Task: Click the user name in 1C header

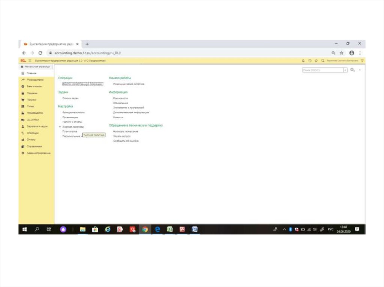Action: (342, 61)
